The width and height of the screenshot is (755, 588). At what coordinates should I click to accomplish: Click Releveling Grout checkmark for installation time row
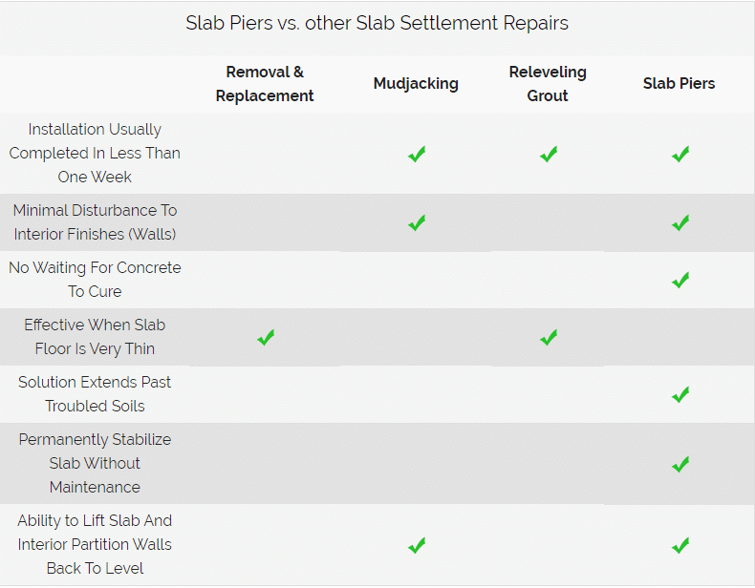pos(549,154)
